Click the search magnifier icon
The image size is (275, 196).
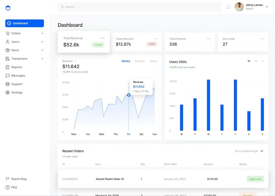(62, 6)
